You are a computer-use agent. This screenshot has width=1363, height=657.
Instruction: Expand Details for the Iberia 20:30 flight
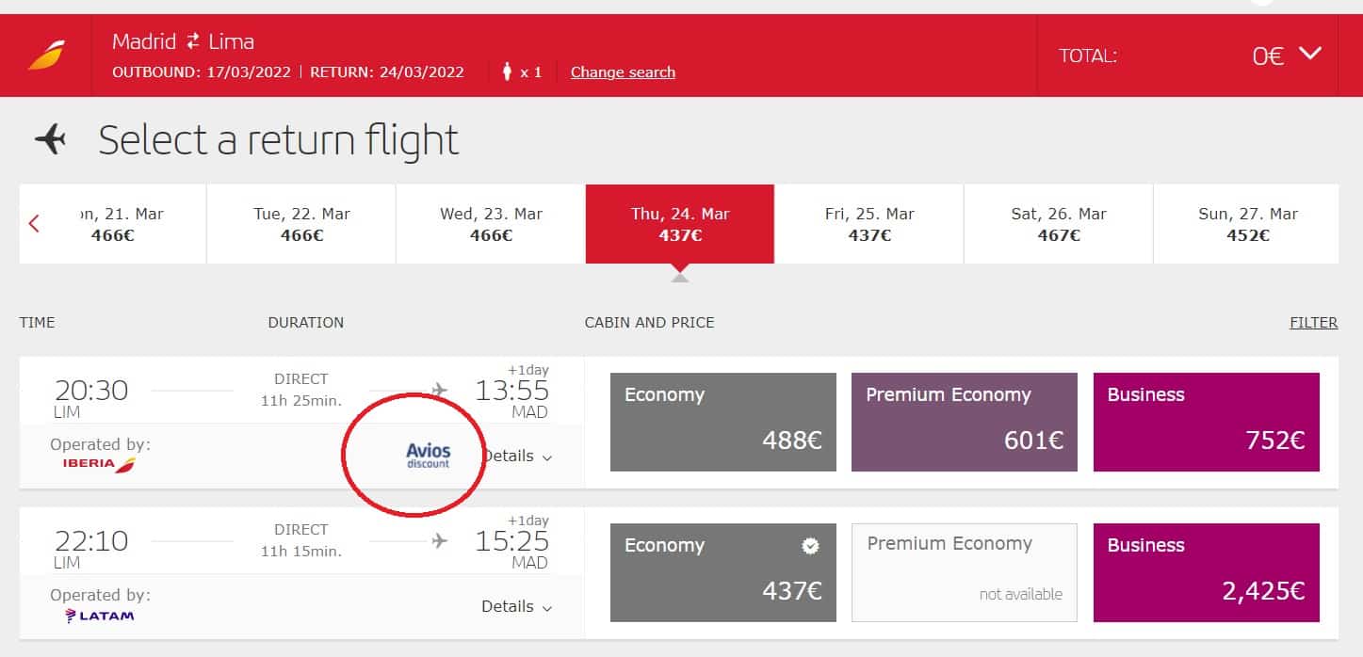click(517, 456)
